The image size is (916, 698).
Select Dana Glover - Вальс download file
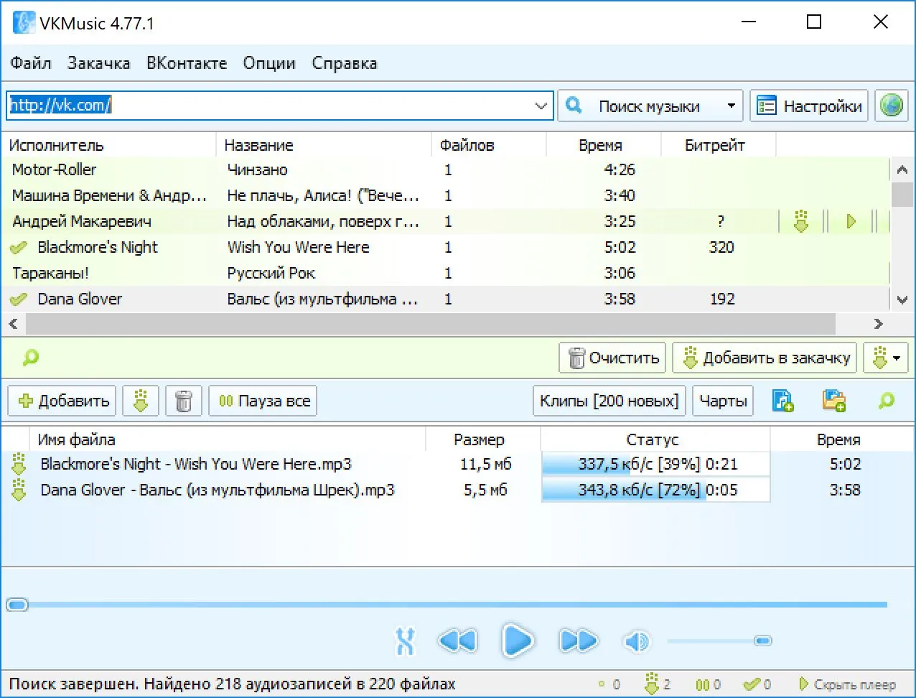click(218, 490)
